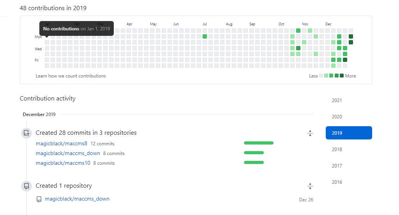Viewport: 399px width, 215px height.
Task: Click the darkest green legend square
Action: point(342,76)
